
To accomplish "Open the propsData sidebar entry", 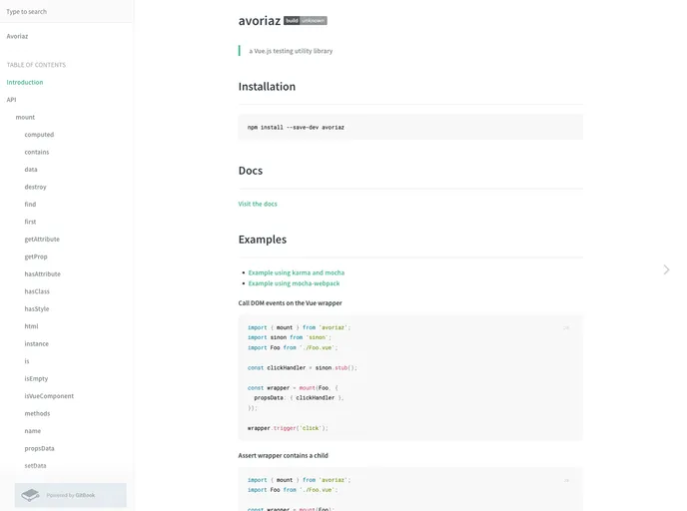I will (x=40, y=448).
